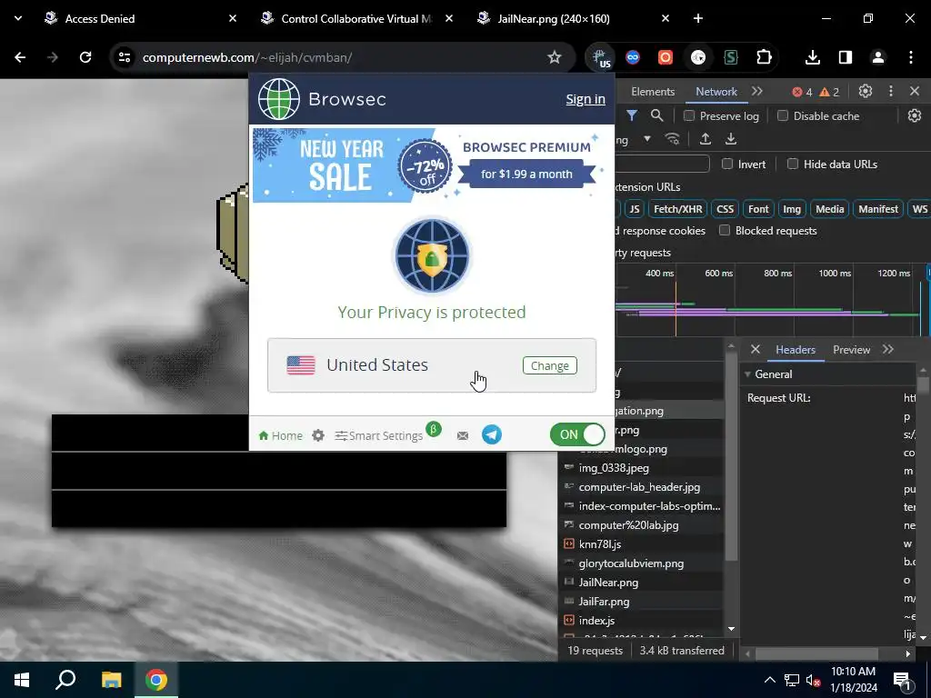The image size is (931, 698).
Task: Switch to JailNear.png browser tab
Action: point(573,19)
